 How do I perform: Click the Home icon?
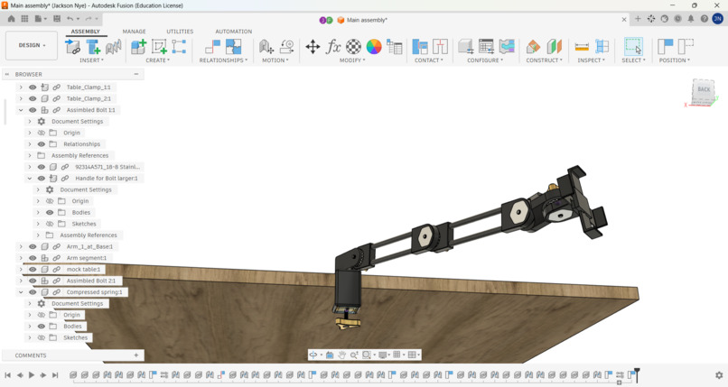pos(11,19)
